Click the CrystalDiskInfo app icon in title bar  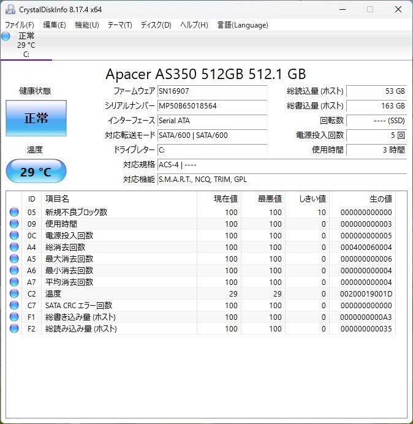click(x=10, y=9)
